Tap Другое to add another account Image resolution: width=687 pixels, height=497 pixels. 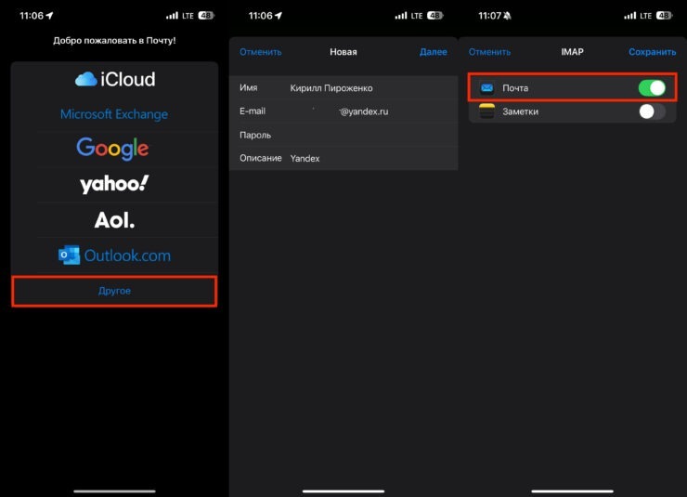pyautogui.click(x=114, y=291)
